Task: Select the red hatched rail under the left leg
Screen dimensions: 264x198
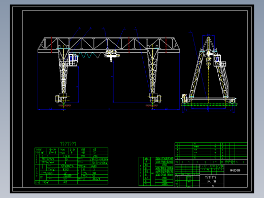Action: click(x=64, y=106)
